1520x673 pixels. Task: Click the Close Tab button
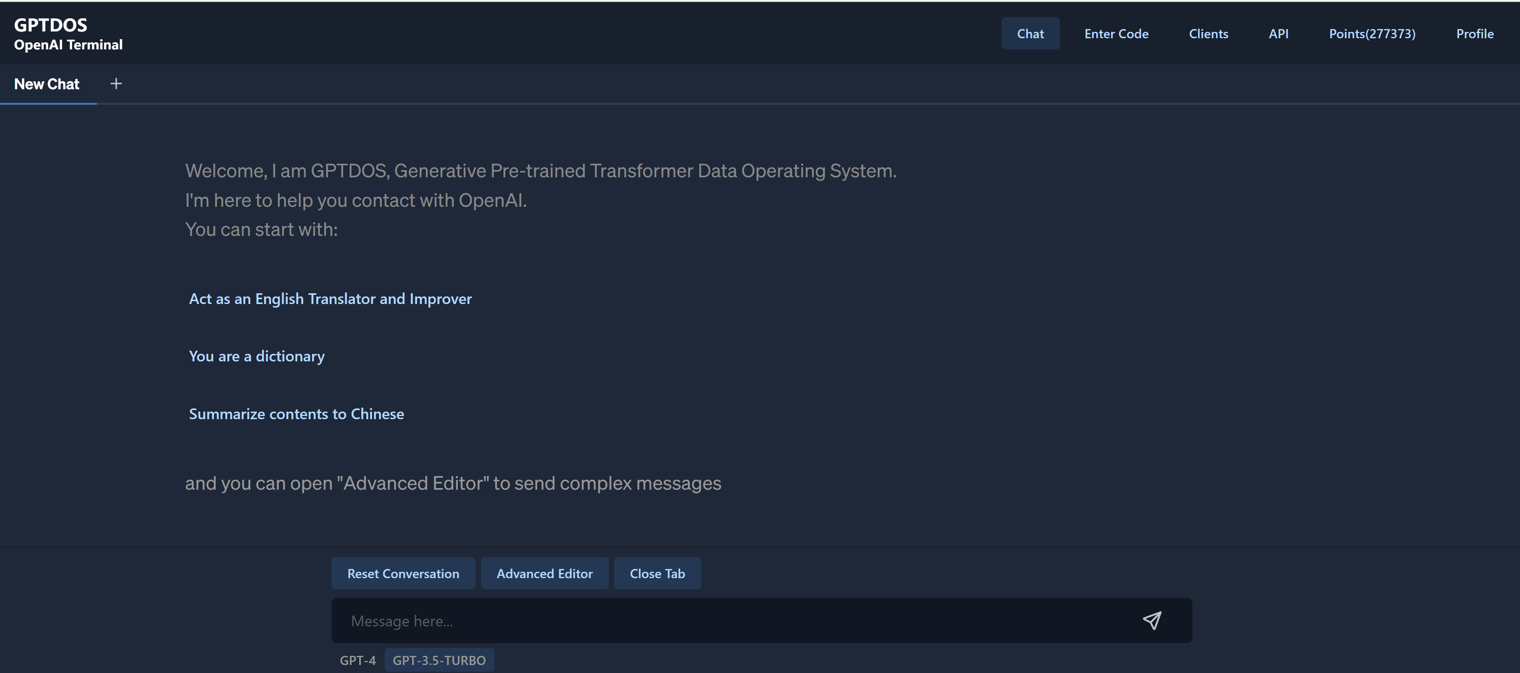(x=657, y=573)
